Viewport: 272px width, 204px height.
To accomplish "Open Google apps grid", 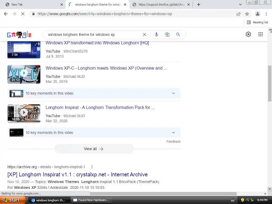I will pos(261,34).
